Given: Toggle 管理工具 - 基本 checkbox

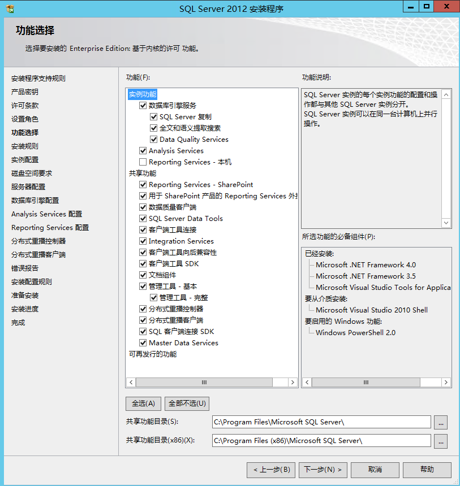Looking at the screenshot, I should 143,287.
